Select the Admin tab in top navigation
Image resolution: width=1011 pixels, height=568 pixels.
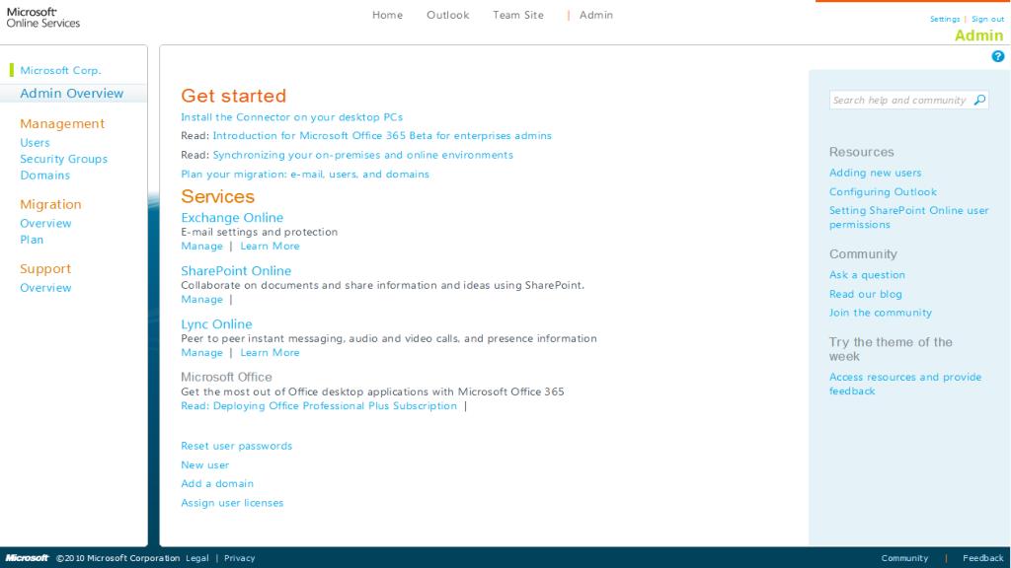pyautogui.click(x=595, y=15)
